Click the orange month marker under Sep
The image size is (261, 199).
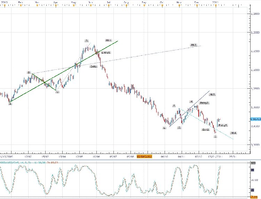click(x=144, y=5)
